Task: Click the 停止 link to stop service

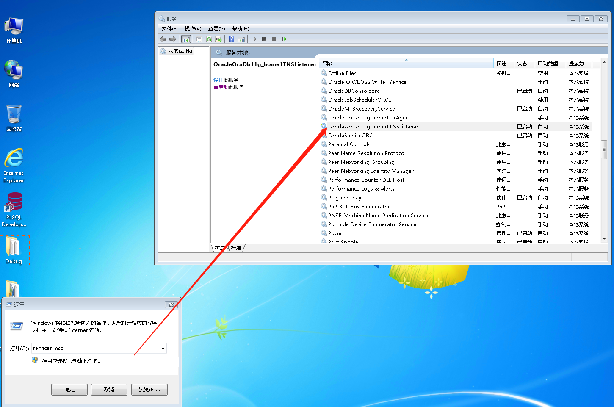Action: point(218,80)
